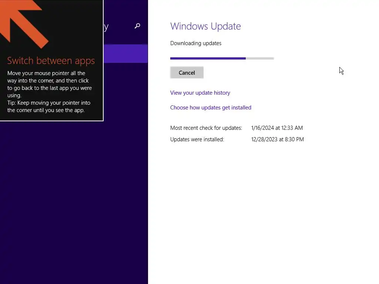Click the 12/28/2023 at 8:30 PM value
Screen dimensions: 379x284
click(278, 139)
